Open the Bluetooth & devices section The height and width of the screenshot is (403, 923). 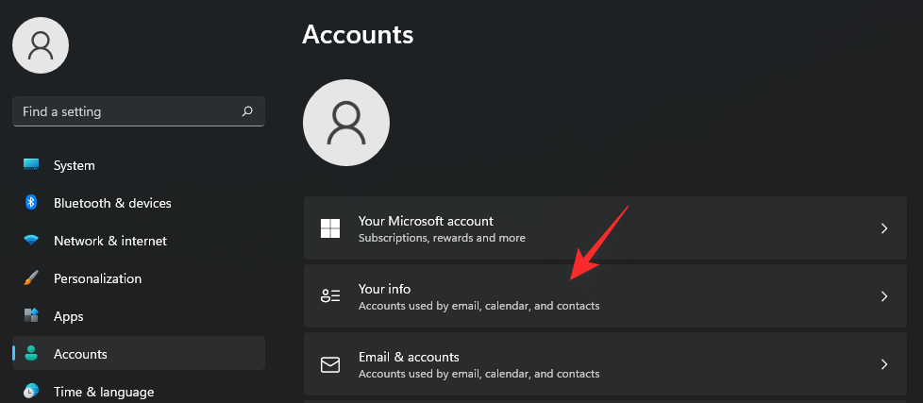[112, 203]
